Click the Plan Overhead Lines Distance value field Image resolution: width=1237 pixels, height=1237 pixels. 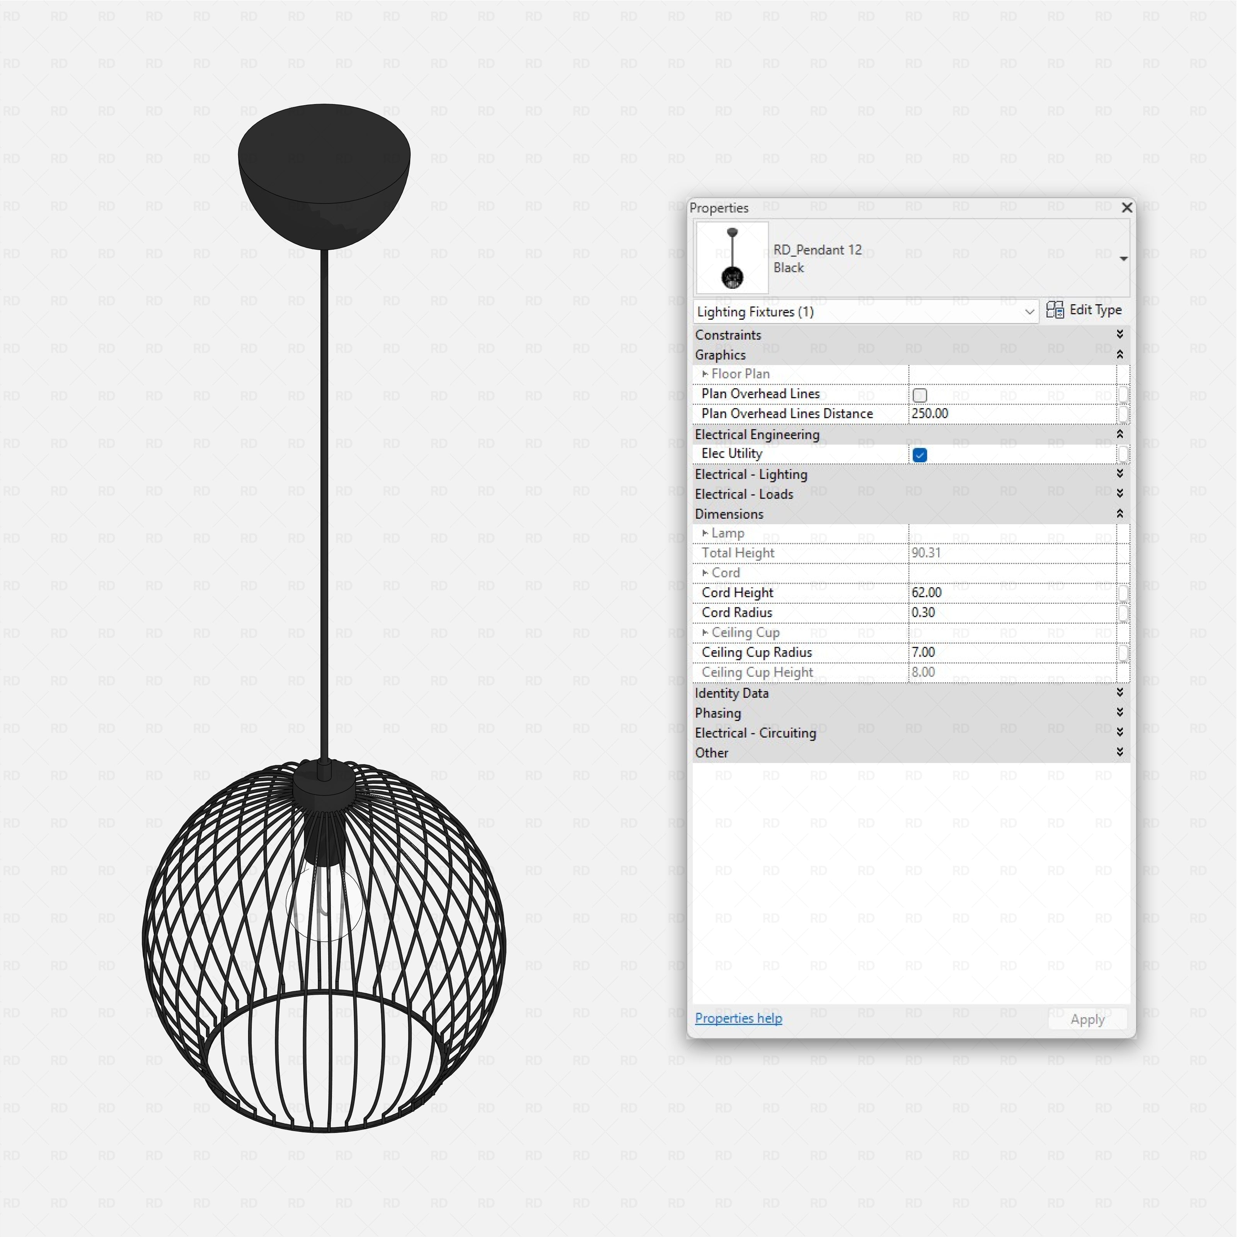(x=1012, y=414)
